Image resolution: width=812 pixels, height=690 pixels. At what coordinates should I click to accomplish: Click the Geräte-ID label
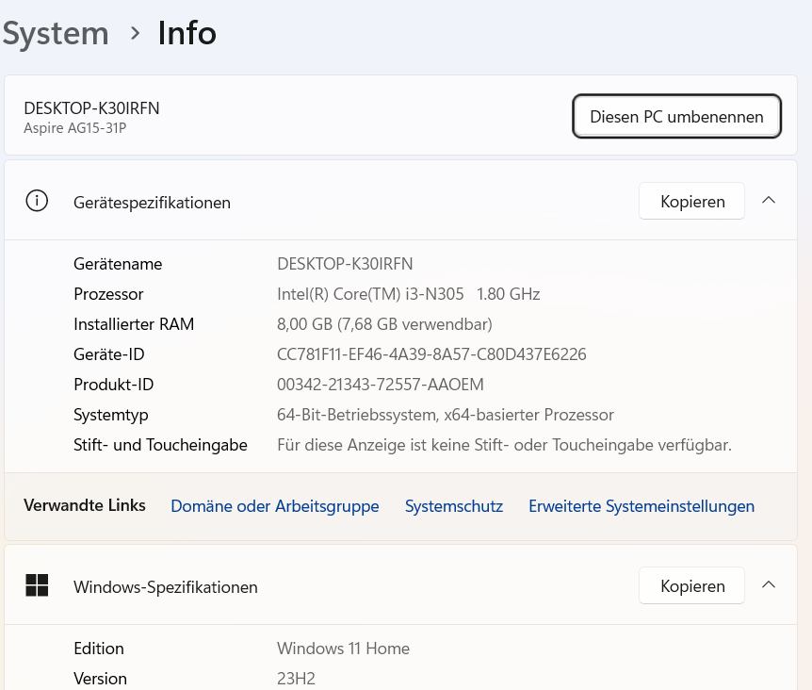click(108, 354)
